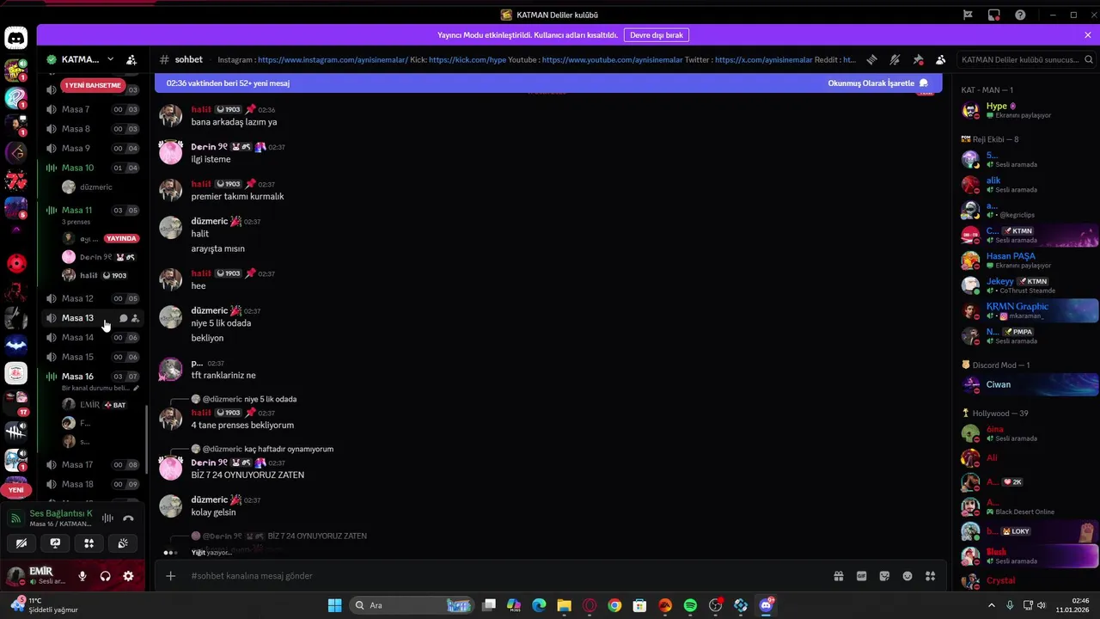Click Hasan PAŞA in member list

(x=1028, y=260)
